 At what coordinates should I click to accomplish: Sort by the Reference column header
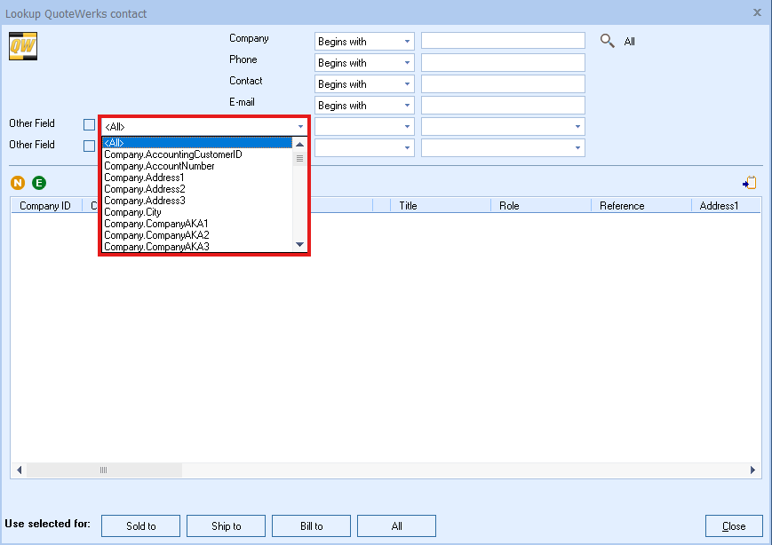point(641,206)
